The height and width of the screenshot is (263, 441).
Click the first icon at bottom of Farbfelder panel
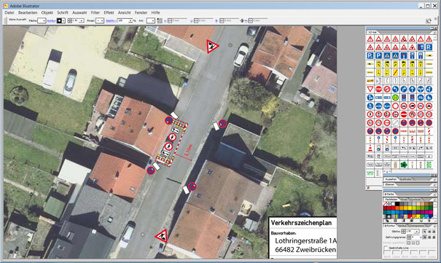click(x=387, y=221)
